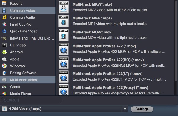Select the Multi-track MKV format icon
Screen dimensions: 178x116
coord(63,7)
